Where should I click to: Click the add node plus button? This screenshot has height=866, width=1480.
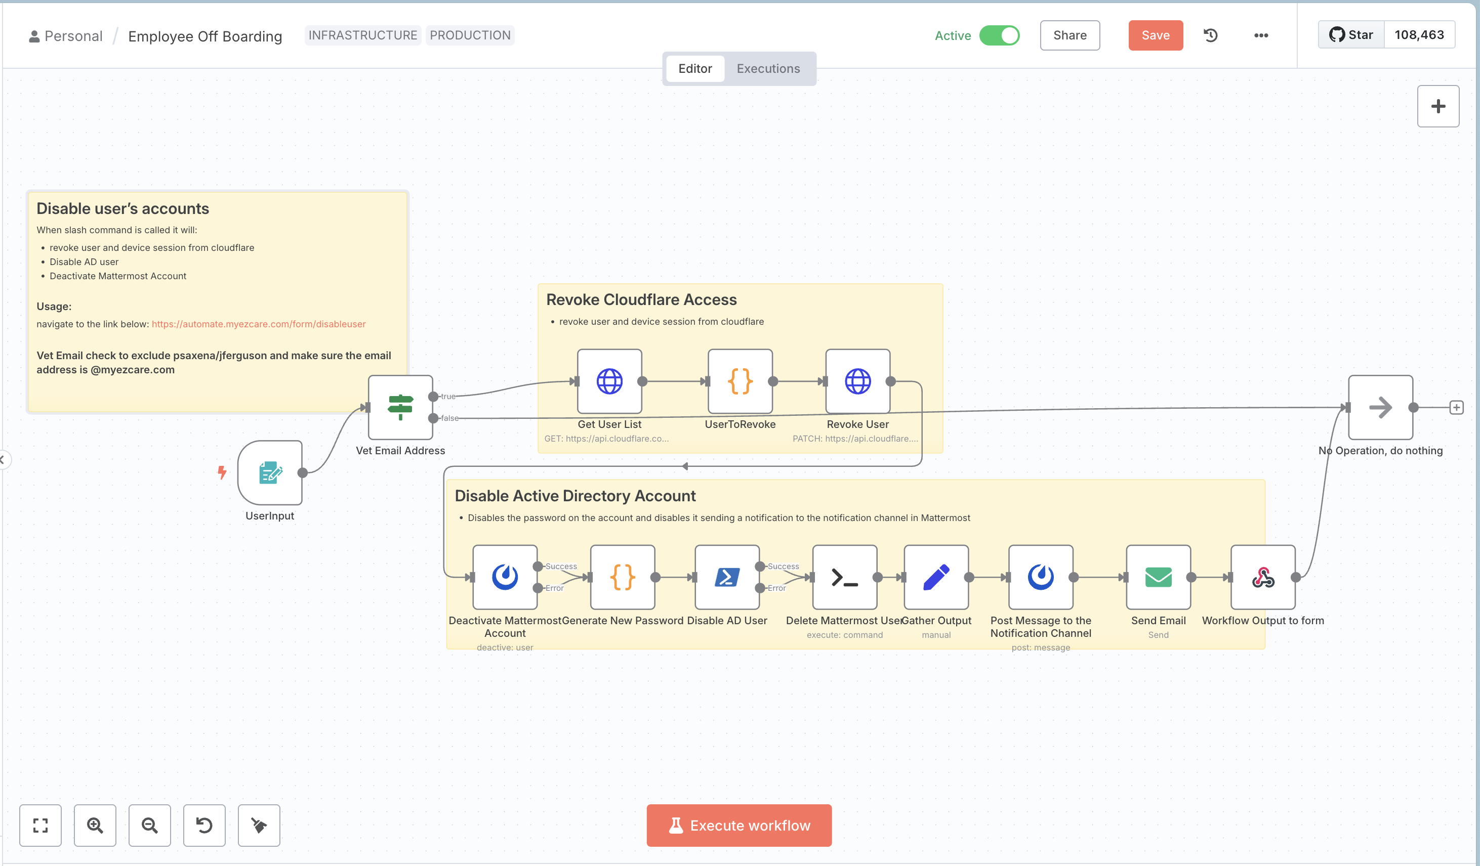(x=1438, y=106)
